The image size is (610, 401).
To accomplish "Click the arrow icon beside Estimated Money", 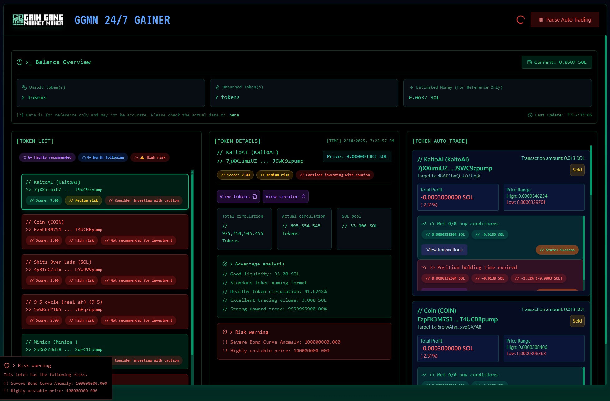I will click(x=412, y=87).
